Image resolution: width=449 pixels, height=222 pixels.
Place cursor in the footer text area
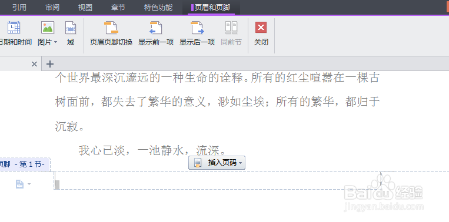click(x=218, y=181)
